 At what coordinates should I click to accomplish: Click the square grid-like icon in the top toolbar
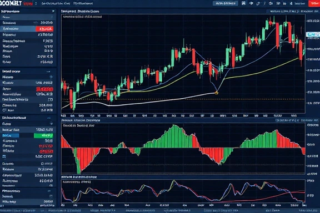tap(243, 3)
